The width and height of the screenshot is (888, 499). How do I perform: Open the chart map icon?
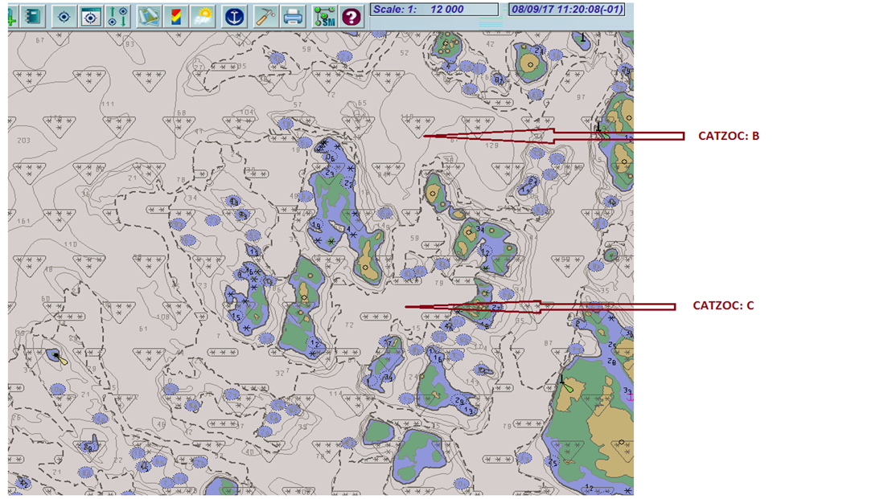pyautogui.click(x=148, y=16)
